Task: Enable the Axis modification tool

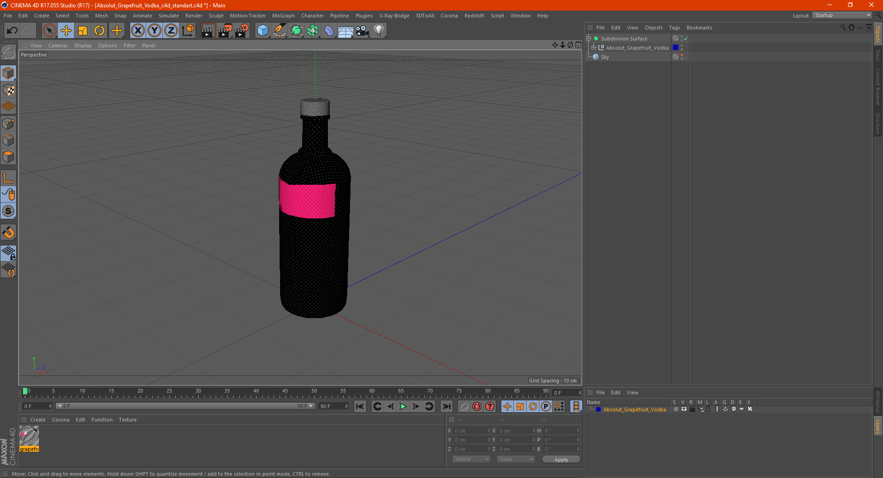Action: [x=9, y=178]
